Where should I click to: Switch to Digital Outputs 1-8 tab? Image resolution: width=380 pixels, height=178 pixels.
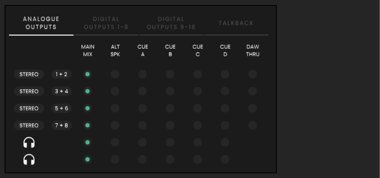point(106,23)
